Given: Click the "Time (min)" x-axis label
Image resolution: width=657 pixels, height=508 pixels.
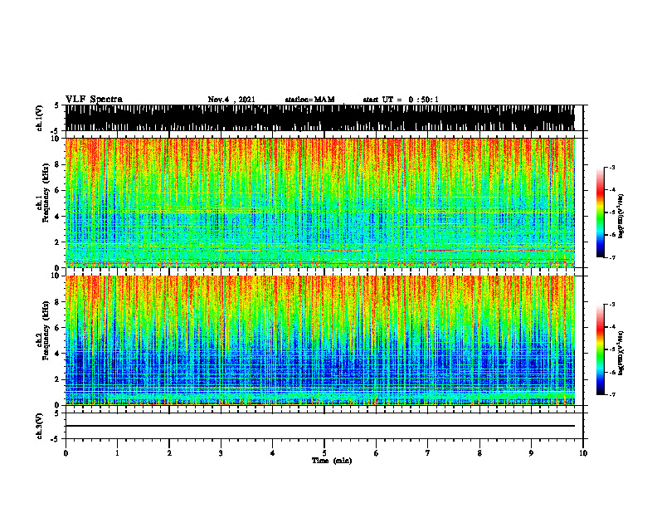Looking at the screenshot, I should coord(332,461).
